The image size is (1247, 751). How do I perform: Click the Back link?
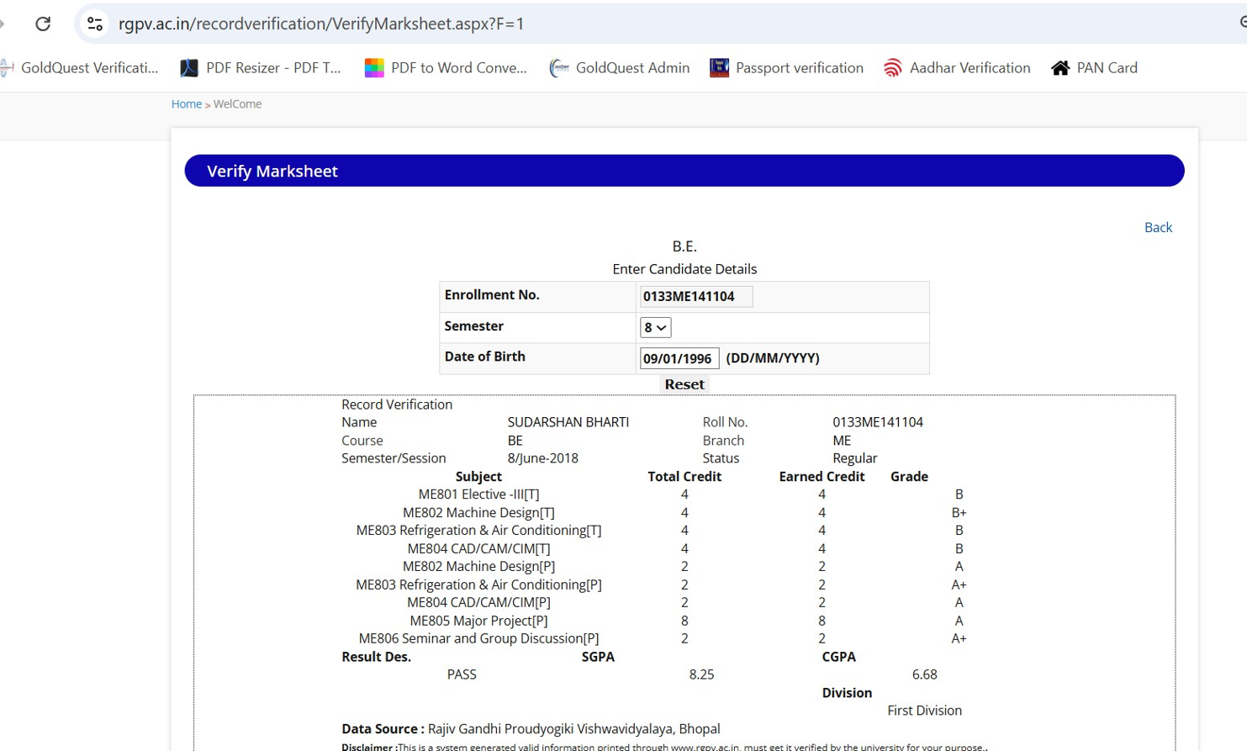click(x=1157, y=227)
